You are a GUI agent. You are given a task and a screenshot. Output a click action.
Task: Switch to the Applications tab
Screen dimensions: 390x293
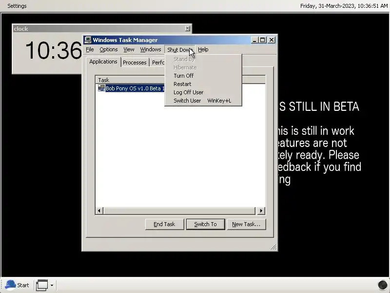coord(103,62)
